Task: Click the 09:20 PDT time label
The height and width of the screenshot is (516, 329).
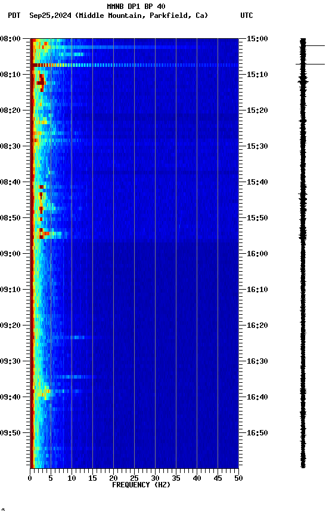Action: pyautogui.click(x=10, y=325)
